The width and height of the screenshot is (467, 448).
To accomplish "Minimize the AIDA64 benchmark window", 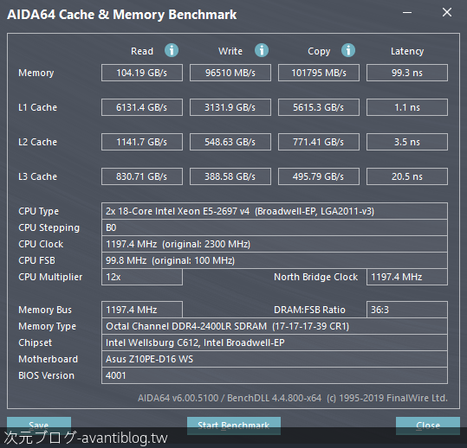I will coord(407,13).
